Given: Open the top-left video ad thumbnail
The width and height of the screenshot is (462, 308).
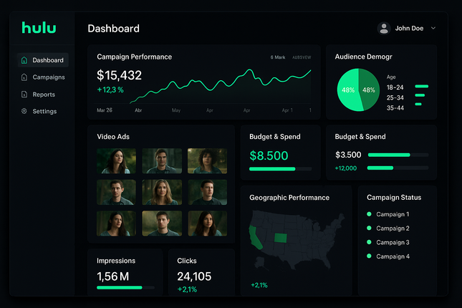Looking at the screenshot, I should click(115, 161).
